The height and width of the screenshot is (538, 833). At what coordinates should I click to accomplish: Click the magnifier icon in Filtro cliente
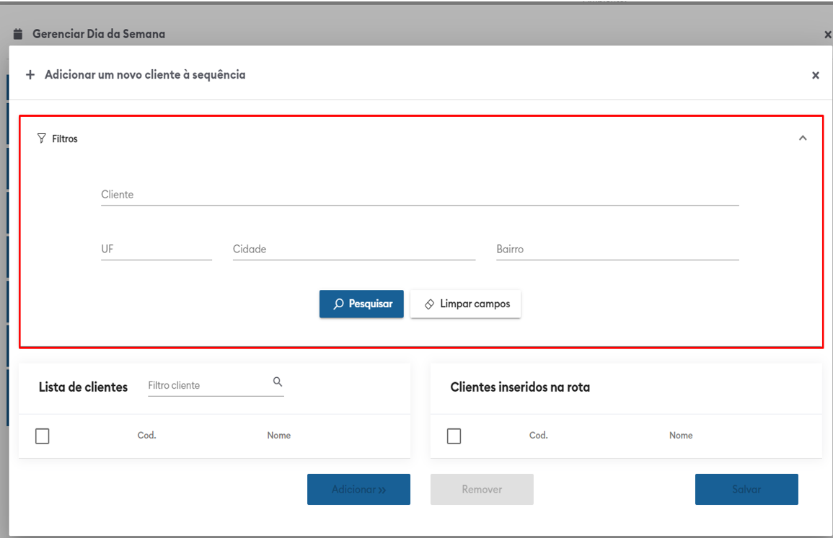[278, 382]
